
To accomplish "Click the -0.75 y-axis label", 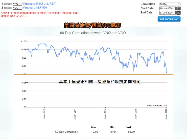I will 24,99.
